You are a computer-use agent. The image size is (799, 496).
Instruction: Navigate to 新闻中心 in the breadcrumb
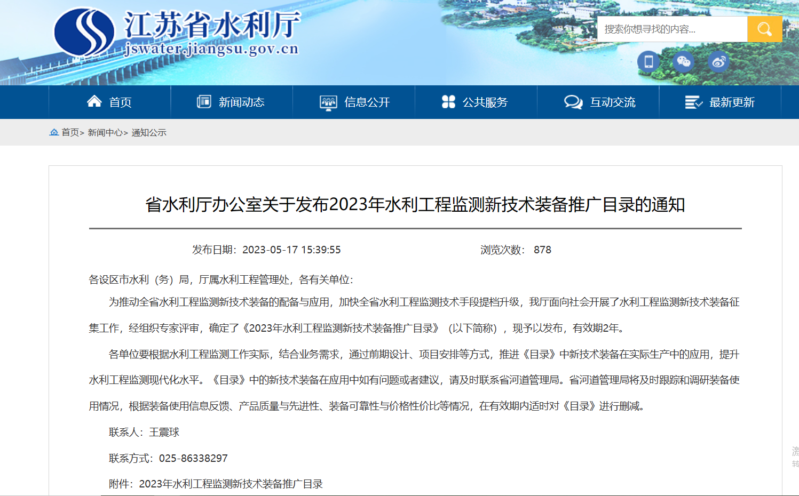pyautogui.click(x=105, y=132)
